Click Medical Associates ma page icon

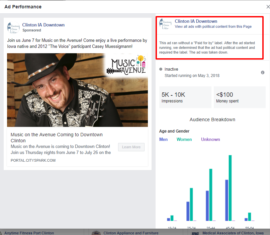point(195,233)
